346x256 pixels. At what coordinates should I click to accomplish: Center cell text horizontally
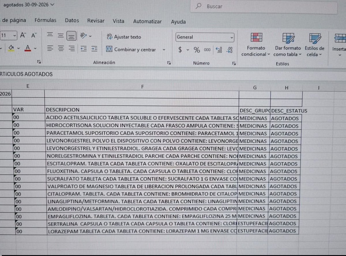point(61,48)
